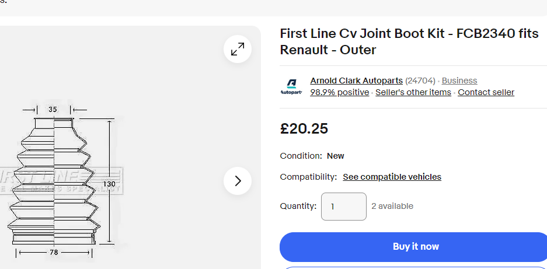Expand the product image to full view

click(x=238, y=50)
